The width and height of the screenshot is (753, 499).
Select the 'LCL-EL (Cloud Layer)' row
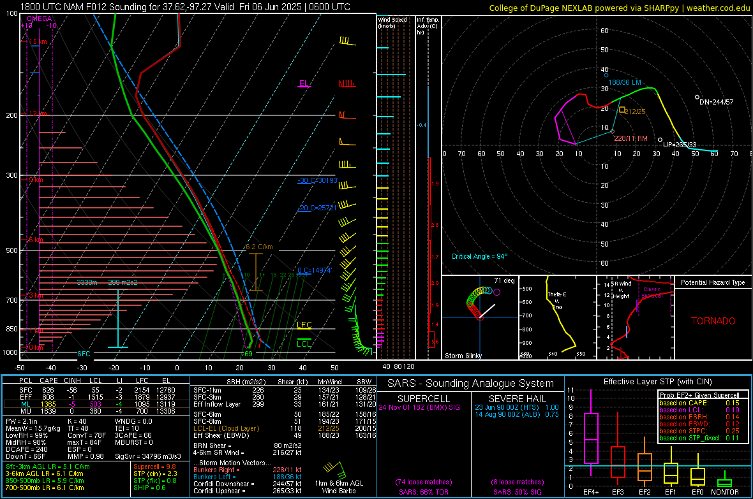point(285,428)
